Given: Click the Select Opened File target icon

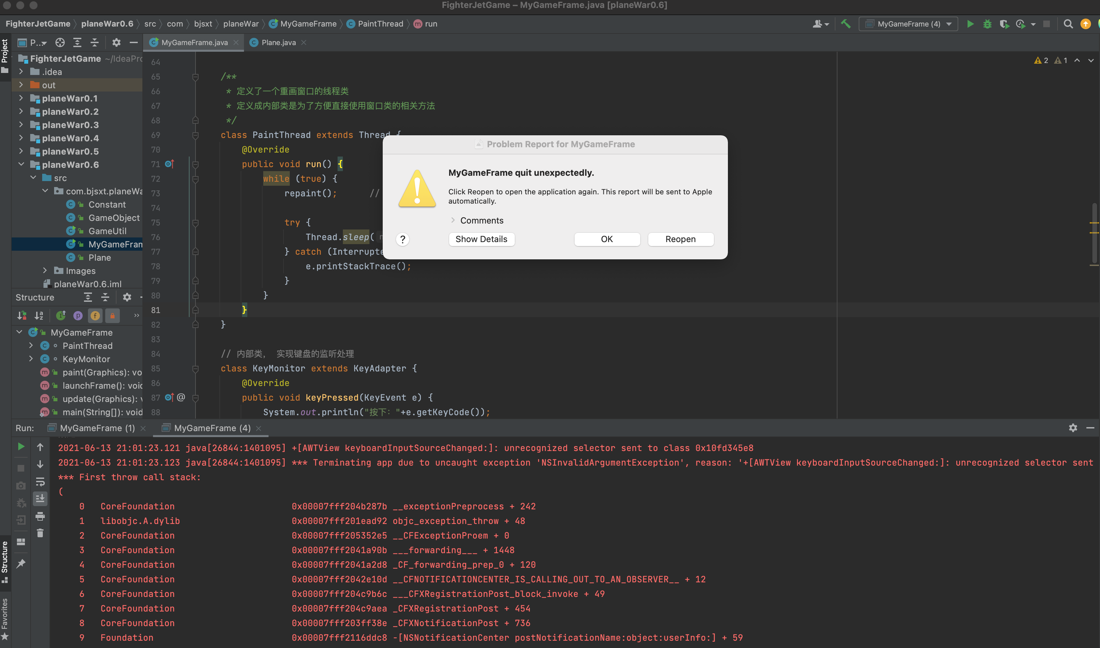Looking at the screenshot, I should 60,42.
